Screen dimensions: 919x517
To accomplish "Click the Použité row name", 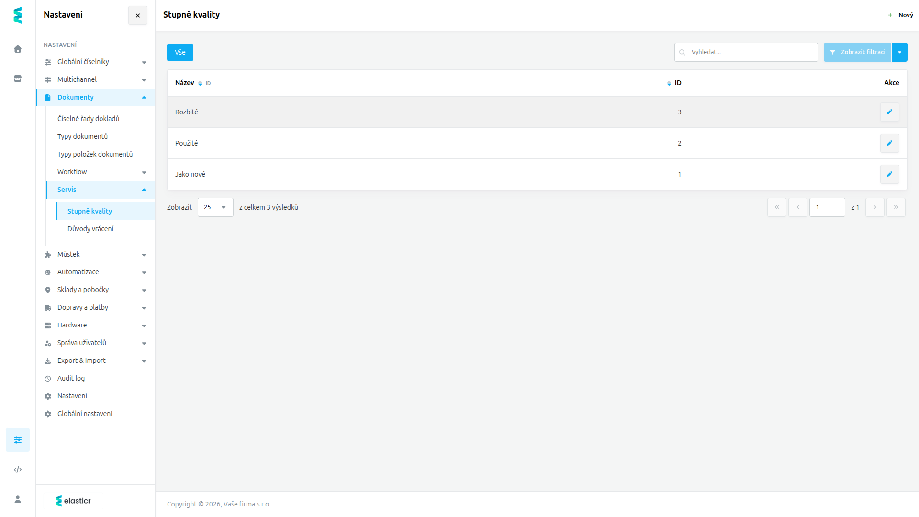I will 187,143.
